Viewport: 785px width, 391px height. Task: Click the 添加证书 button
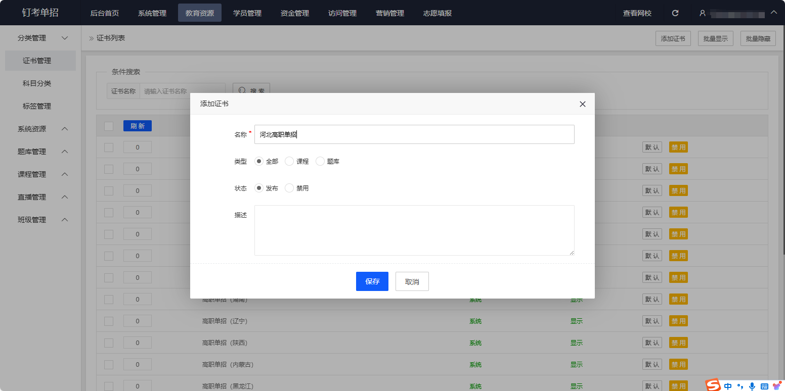click(x=673, y=38)
